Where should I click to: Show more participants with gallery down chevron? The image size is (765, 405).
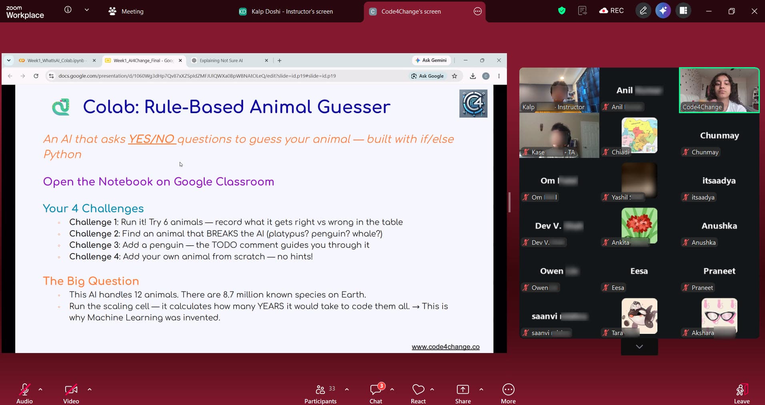pos(639,347)
